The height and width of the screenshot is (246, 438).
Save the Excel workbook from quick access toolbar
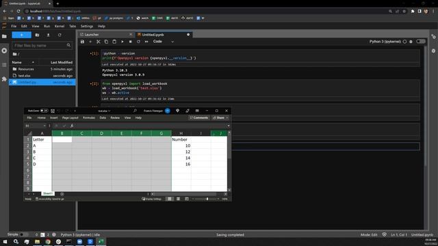[x=53, y=111]
